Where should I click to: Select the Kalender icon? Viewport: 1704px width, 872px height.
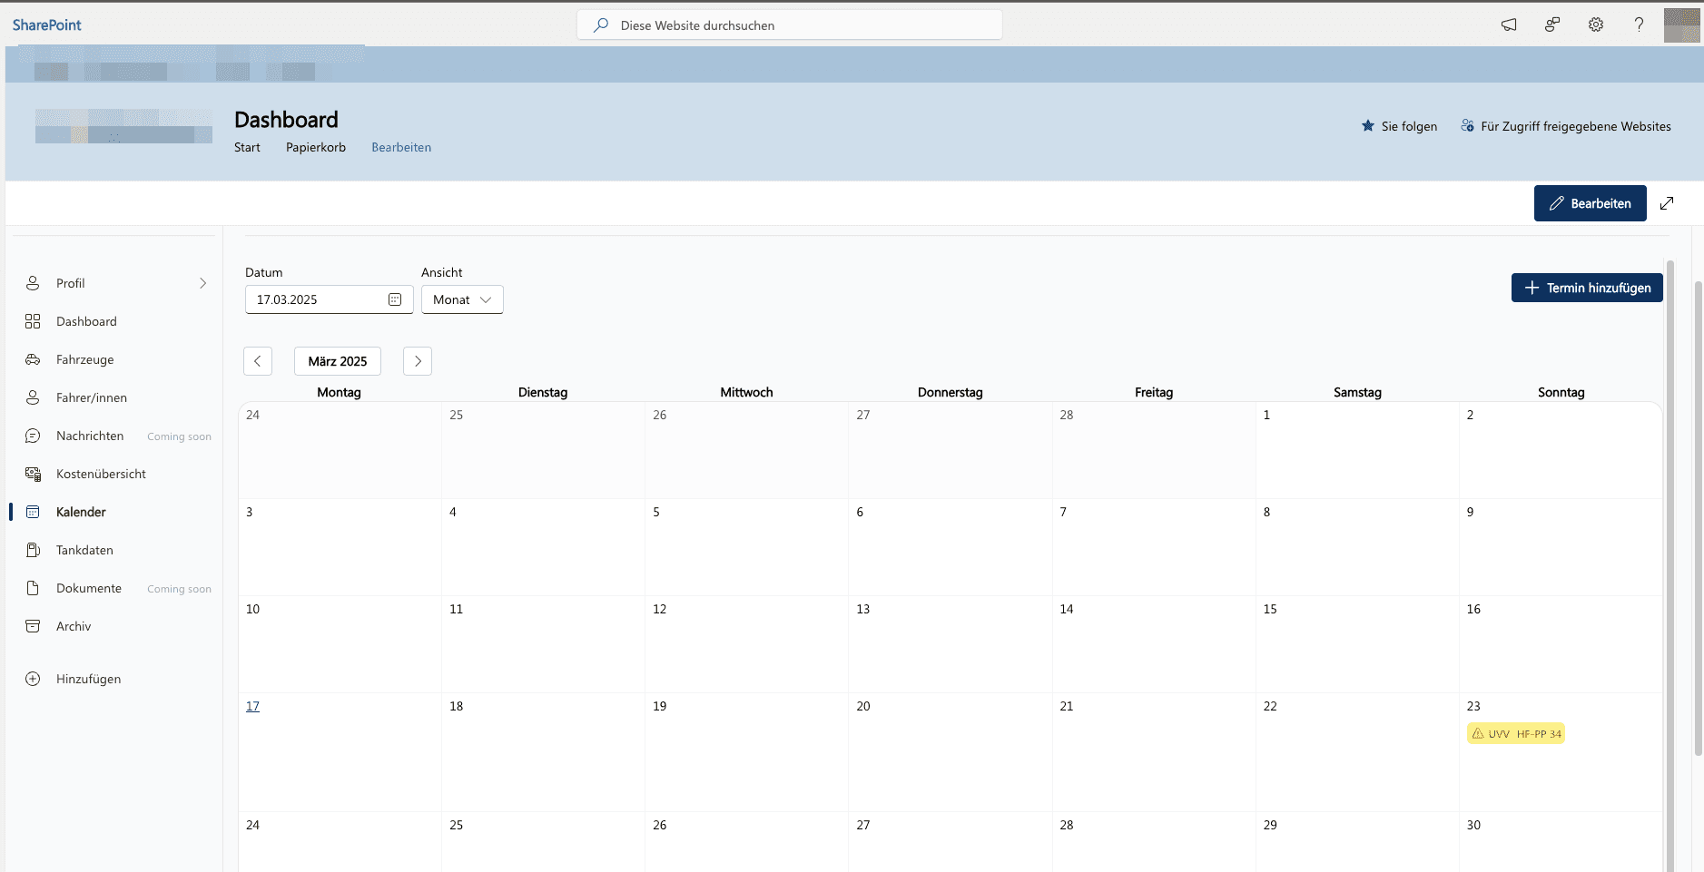(x=33, y=511)
